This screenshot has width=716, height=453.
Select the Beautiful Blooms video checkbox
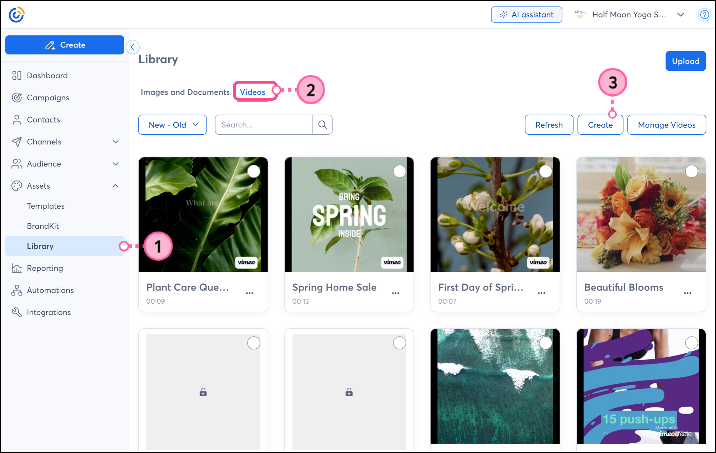[x=691, y=171]
